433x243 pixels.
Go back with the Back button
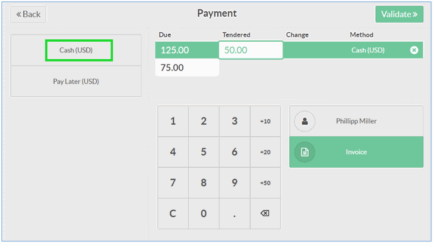[x=28, y=14]
